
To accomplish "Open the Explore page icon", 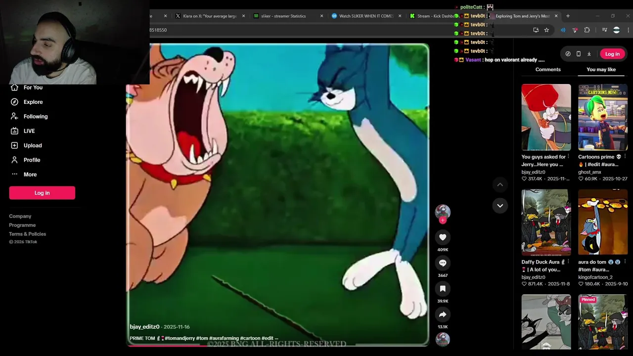I will click(14, 102).
